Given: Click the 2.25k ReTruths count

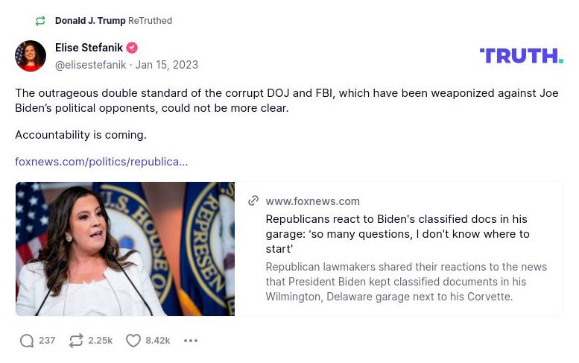Looking at the screenshot, I should point(100,341).
